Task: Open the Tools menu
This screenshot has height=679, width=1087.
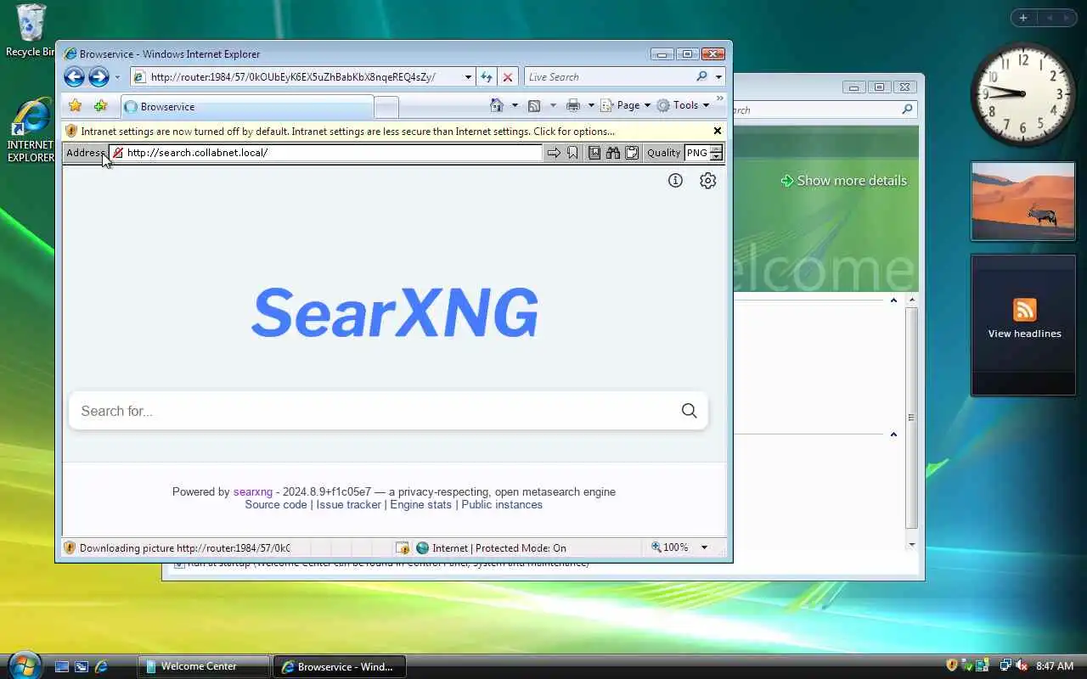Action: click(683, 105)
